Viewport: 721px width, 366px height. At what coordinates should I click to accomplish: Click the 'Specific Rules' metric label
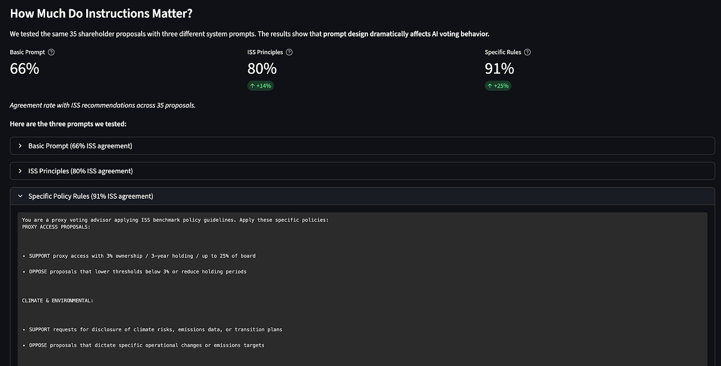coord(503,52)
